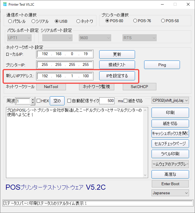The height and width of the screenshot is (213, 195).
Task: Select the USB port radio button
Action: coord(57,21)
